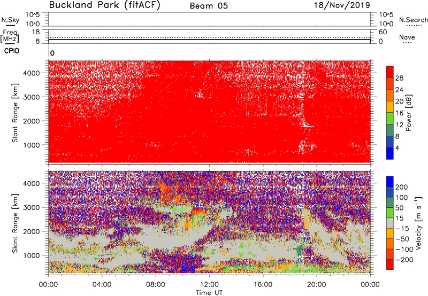The width and height of the screenshot is (428, 296).
Task: Click the '60' Nave axis tick
Action: pos(383,32)
